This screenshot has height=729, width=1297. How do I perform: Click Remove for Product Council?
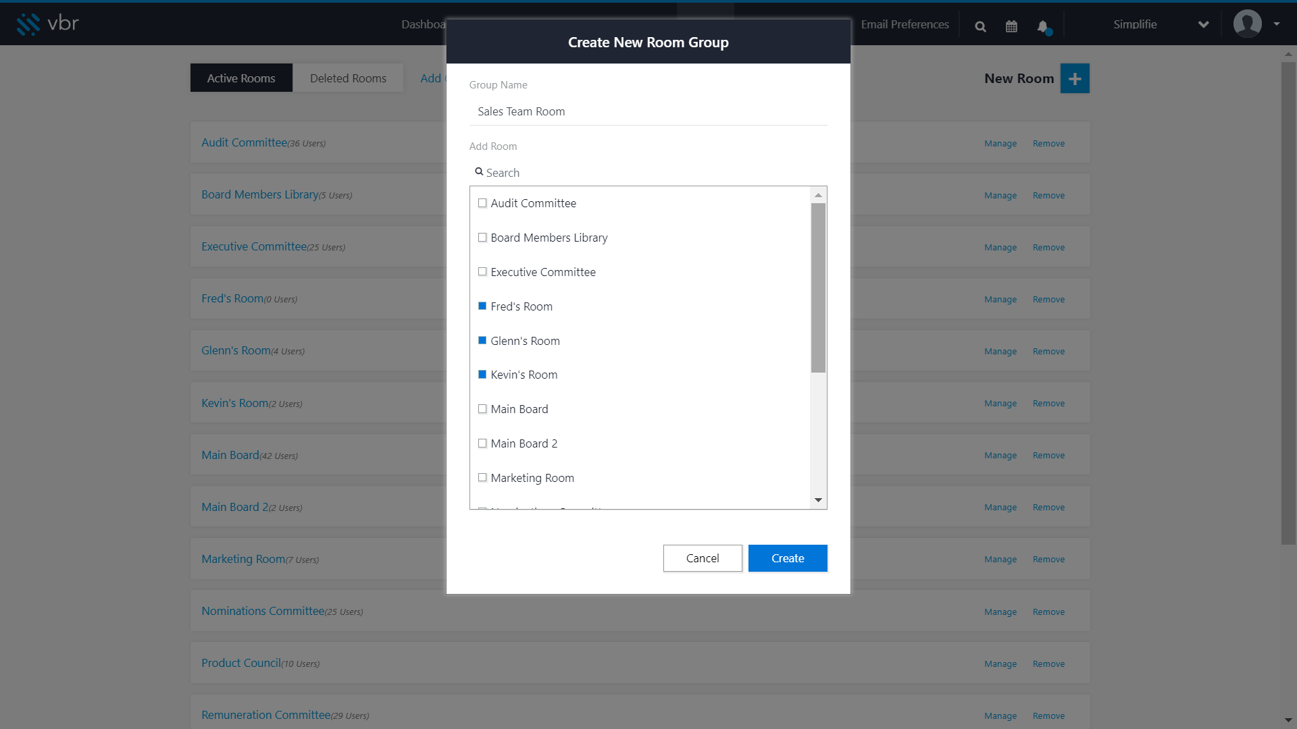(x=1048, y=664)
